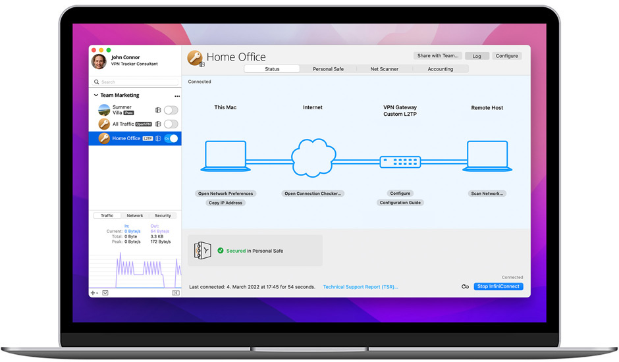Show the Security segment in the stats panel
Image resolution: width=619 pixels, height=362 pixels.
pyautogui.click(x=163, y=216)
